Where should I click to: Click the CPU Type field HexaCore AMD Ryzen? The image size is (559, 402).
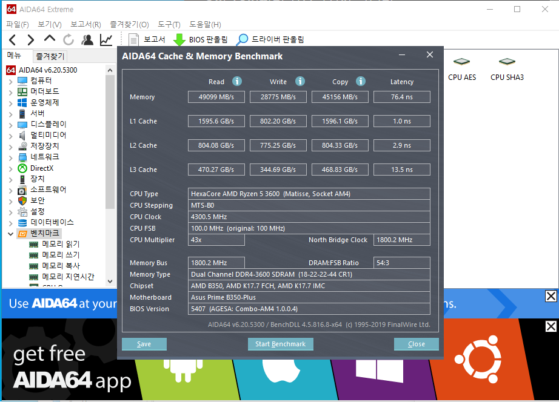click(x=309, y=194)
